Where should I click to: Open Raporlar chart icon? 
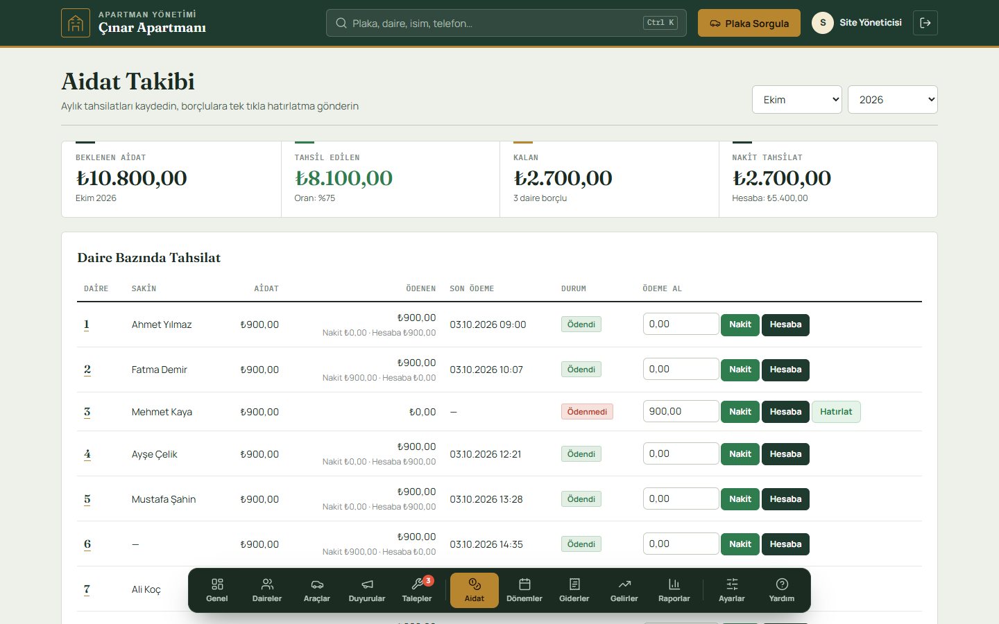click(674, 590)
